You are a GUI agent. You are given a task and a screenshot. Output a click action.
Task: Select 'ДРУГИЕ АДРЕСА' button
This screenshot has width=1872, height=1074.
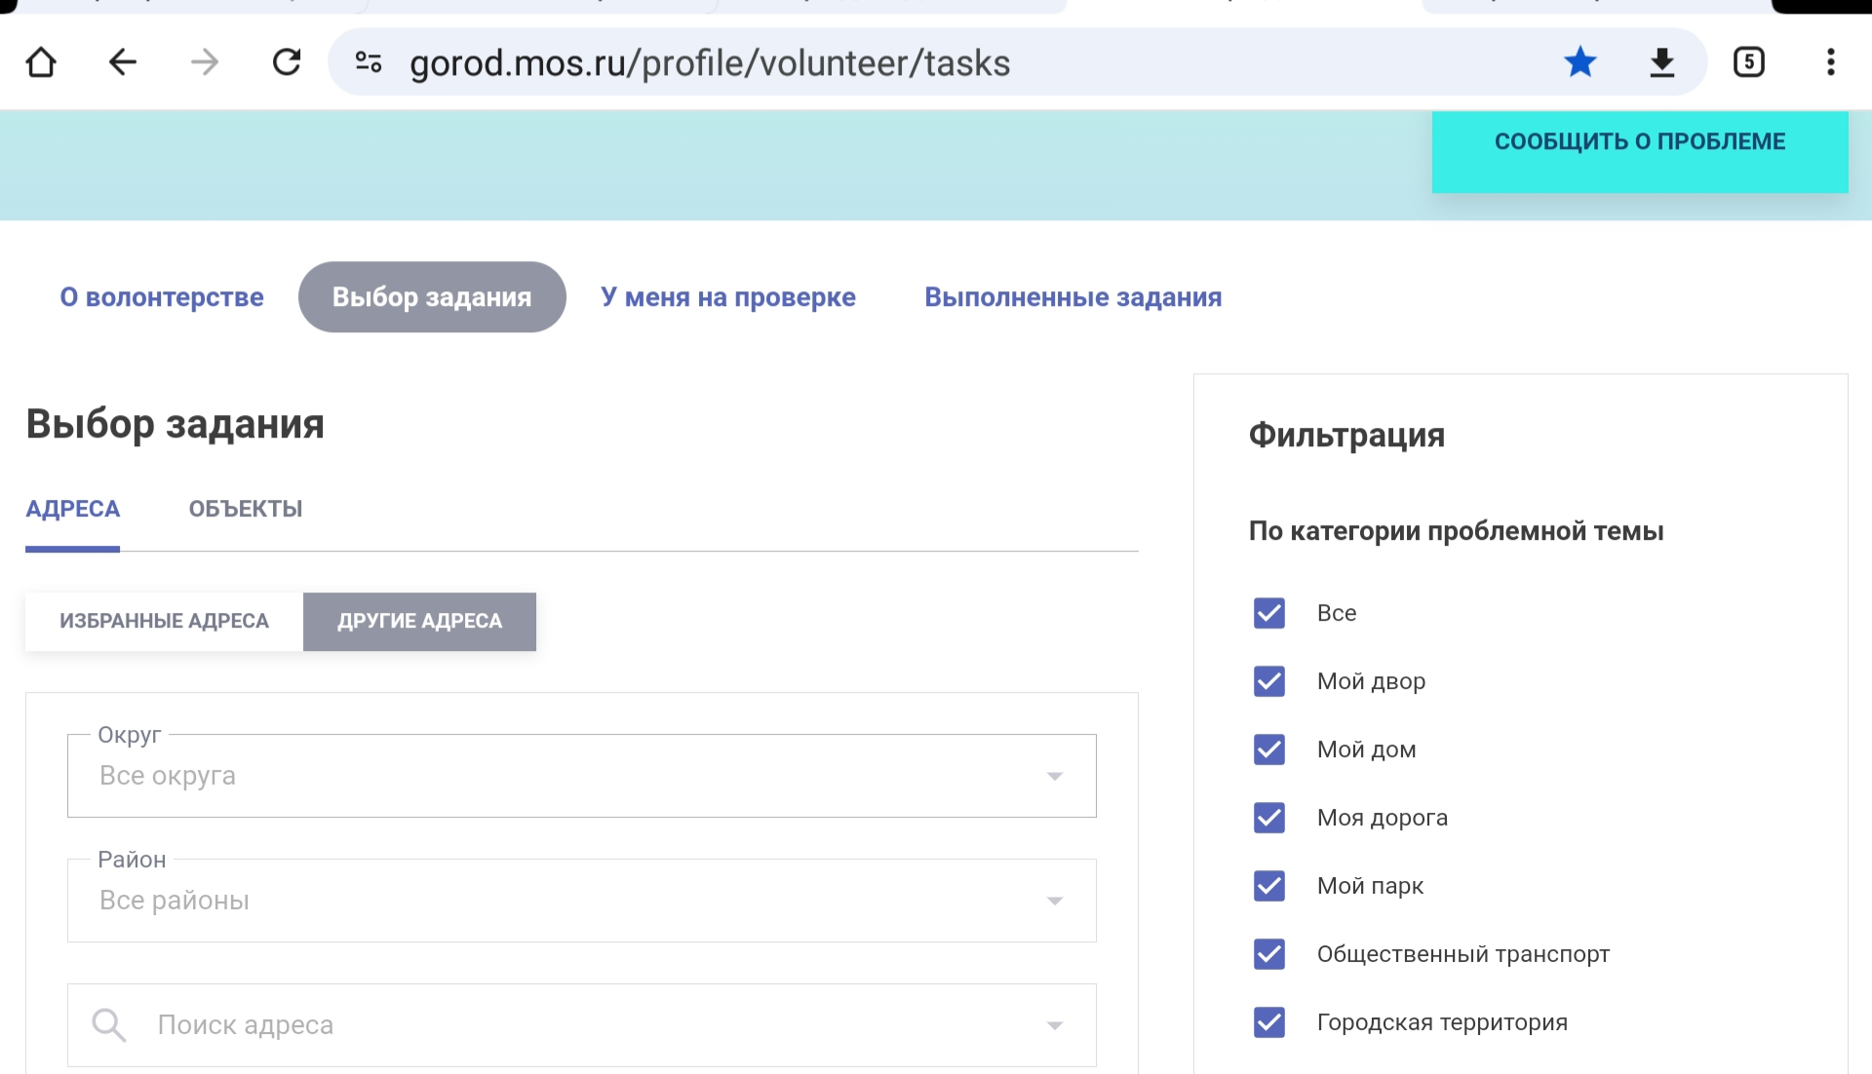pyautogui.click(x=420, y=622)
